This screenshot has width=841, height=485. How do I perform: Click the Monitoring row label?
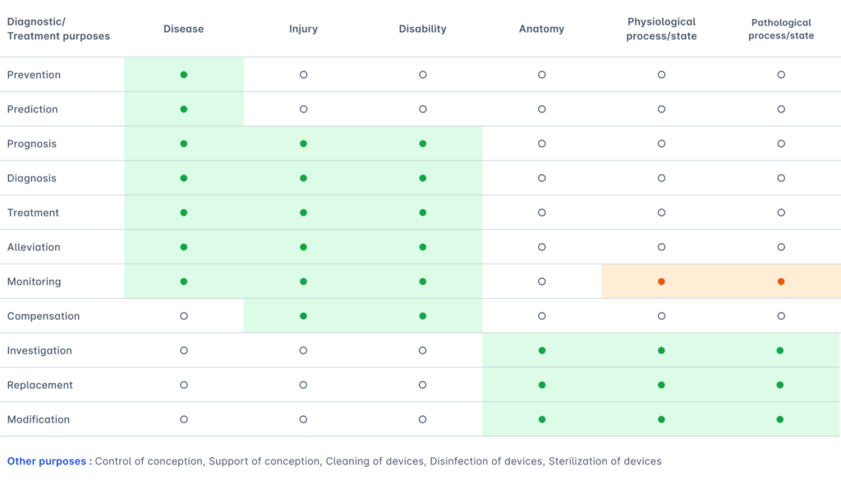tap(34, 281)
